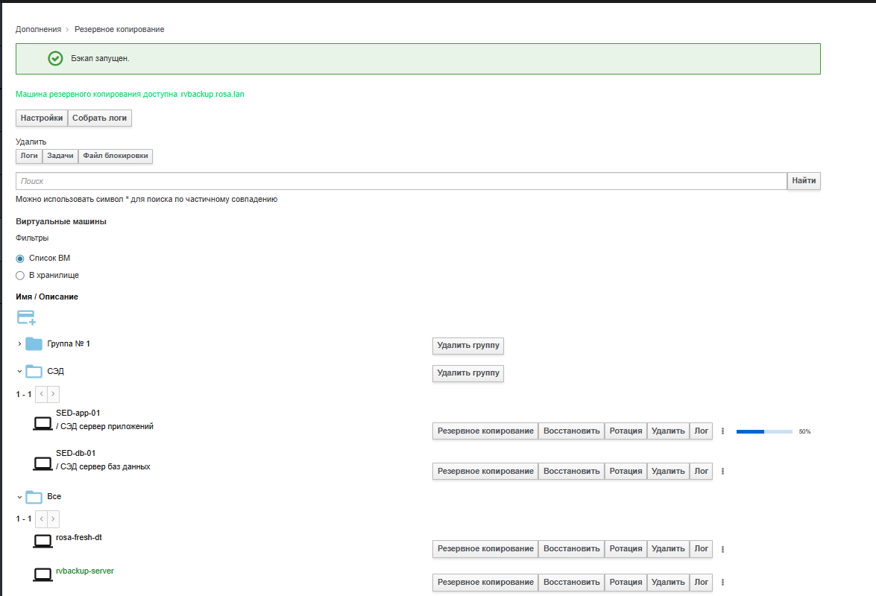Go to next page in СЭД group
This screenshot has height=596, width=876.
click(54, 393)
